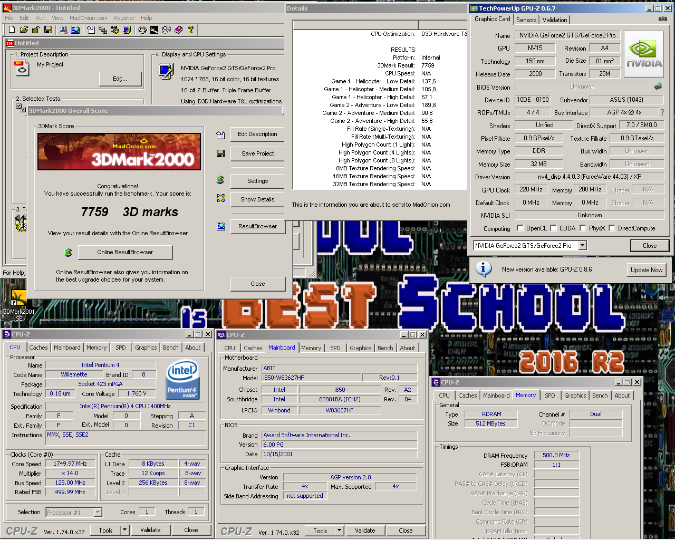The height and width of the screenshot is (540, 675).
Task: Click the GPU Clock 220 MHz field in GPU-Z
Action: (531, 189)
